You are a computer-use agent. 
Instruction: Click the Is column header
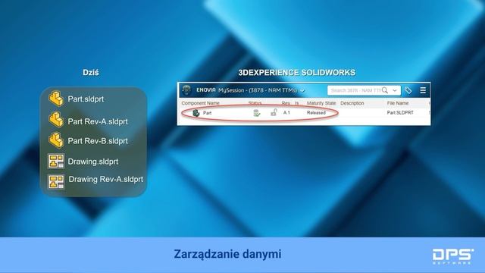[296, 103]
